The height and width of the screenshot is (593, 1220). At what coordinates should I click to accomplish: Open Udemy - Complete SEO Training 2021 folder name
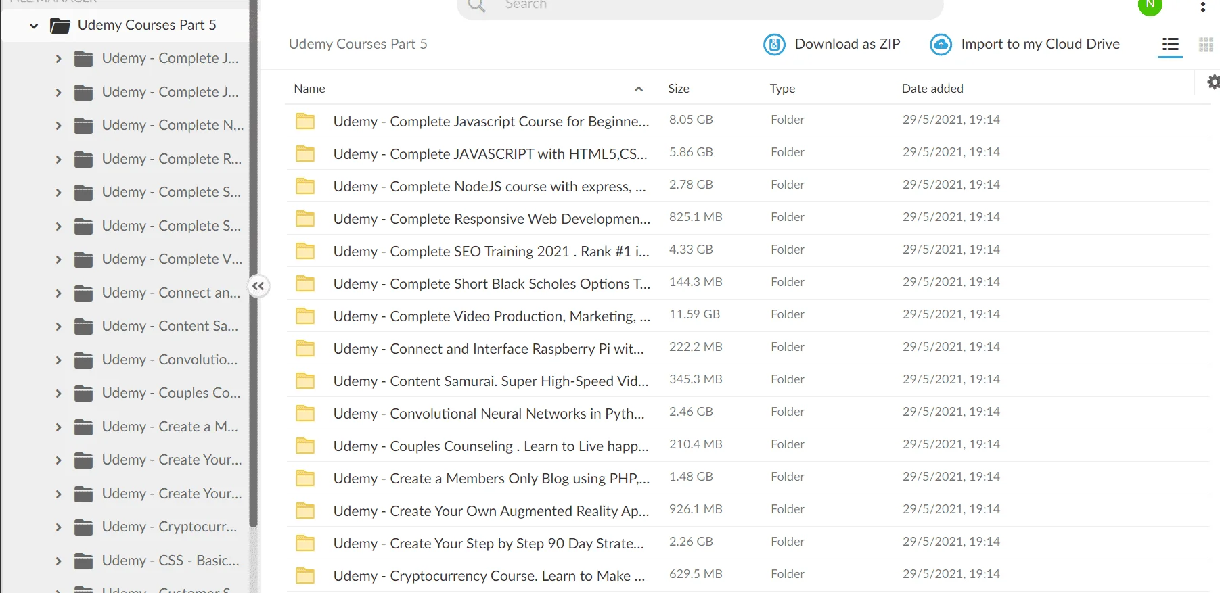[491, 252]
